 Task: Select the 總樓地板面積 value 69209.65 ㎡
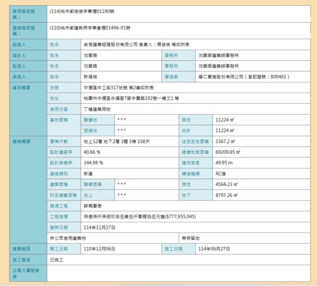pyautogui.click(x=227, y=152)
